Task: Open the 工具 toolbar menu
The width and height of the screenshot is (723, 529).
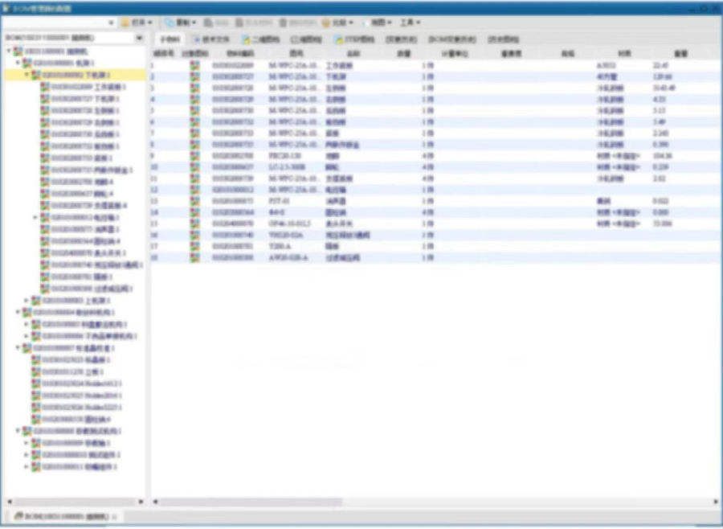Action: coord(410,23)
